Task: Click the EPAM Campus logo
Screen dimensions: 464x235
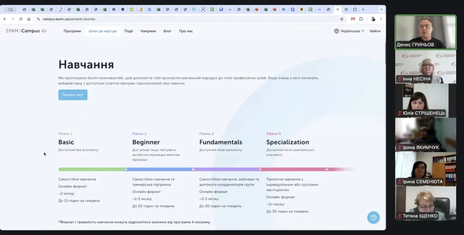Action: [26, 31]
